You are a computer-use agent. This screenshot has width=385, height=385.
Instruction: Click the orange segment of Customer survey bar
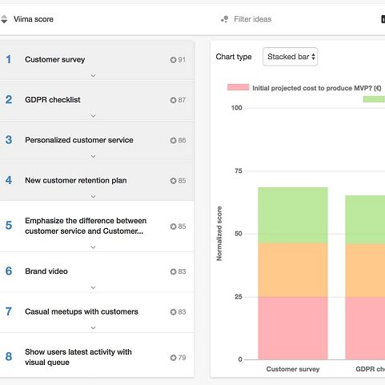[293, 271]
